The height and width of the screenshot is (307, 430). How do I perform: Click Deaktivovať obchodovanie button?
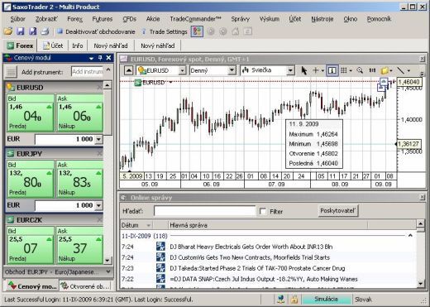point(96,31)
